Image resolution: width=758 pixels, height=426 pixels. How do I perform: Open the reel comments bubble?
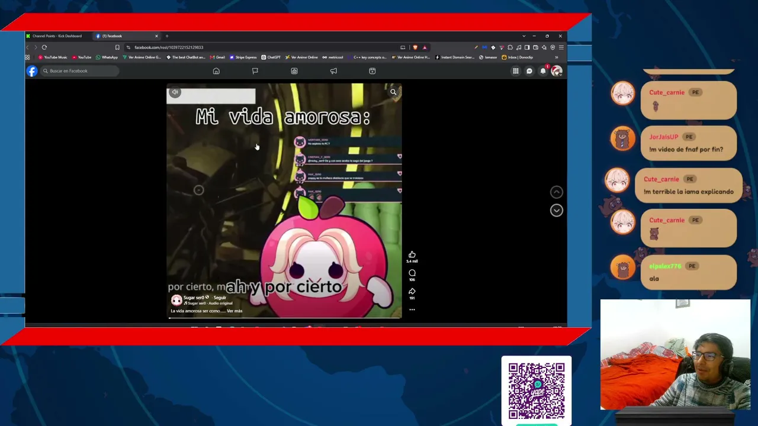pyautogui.click(x=412, y=273)
